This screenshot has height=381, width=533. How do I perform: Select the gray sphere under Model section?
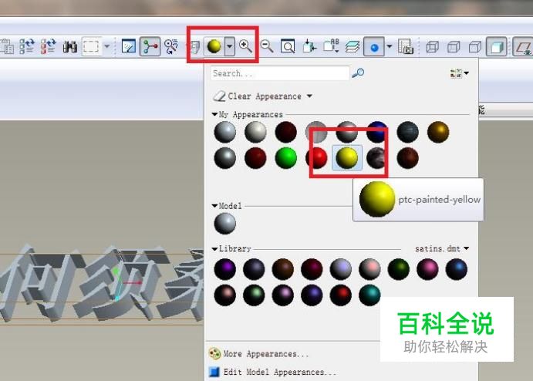[225, 224]
